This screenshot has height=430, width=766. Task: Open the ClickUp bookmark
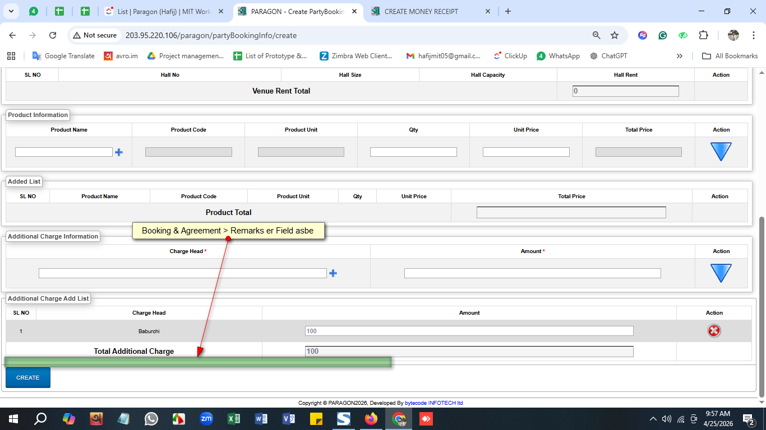[510, 56]
